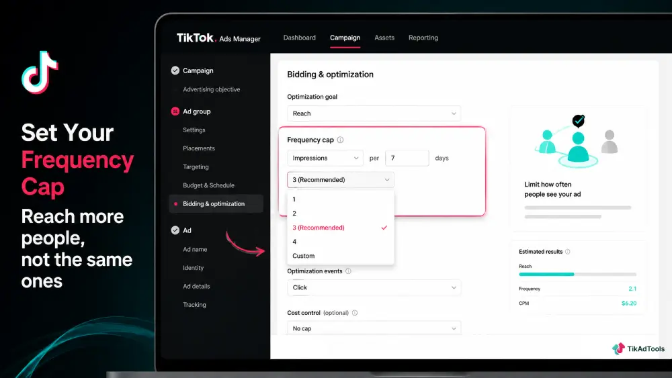
Task: Open Ad name in the sidebar
Action: (195, 249)
